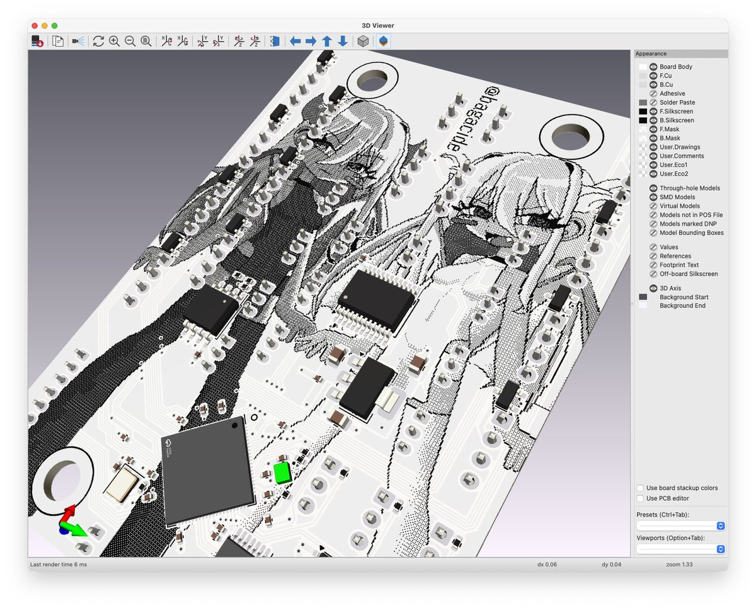Click the 'Viewports (Option+Tab):' label
This screenshot has width=756, height=608.
(x=670, y=538)
